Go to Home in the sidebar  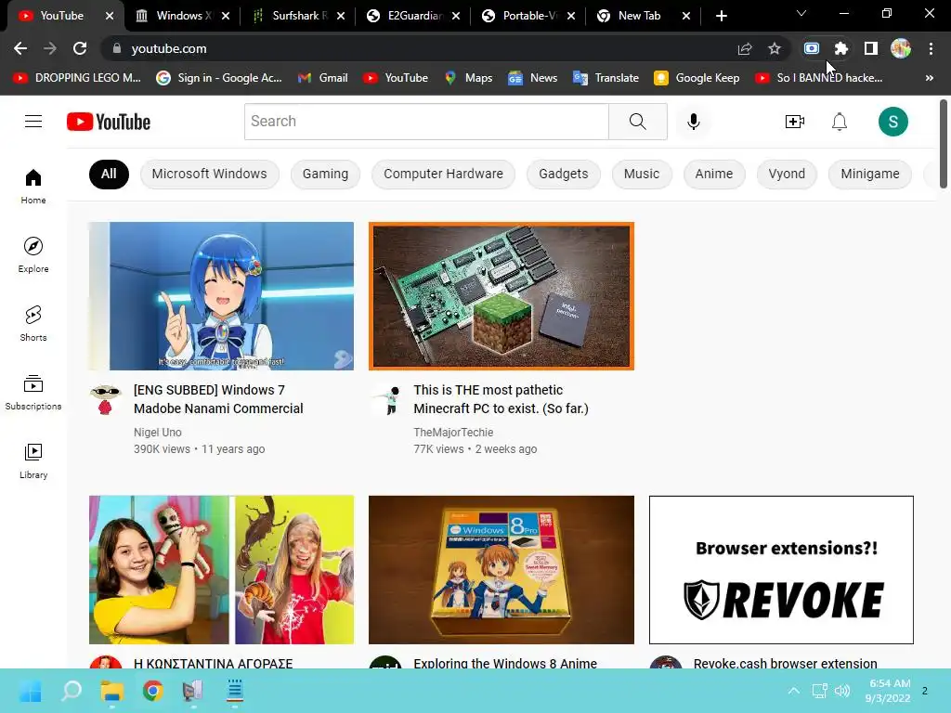coord(33,186)
